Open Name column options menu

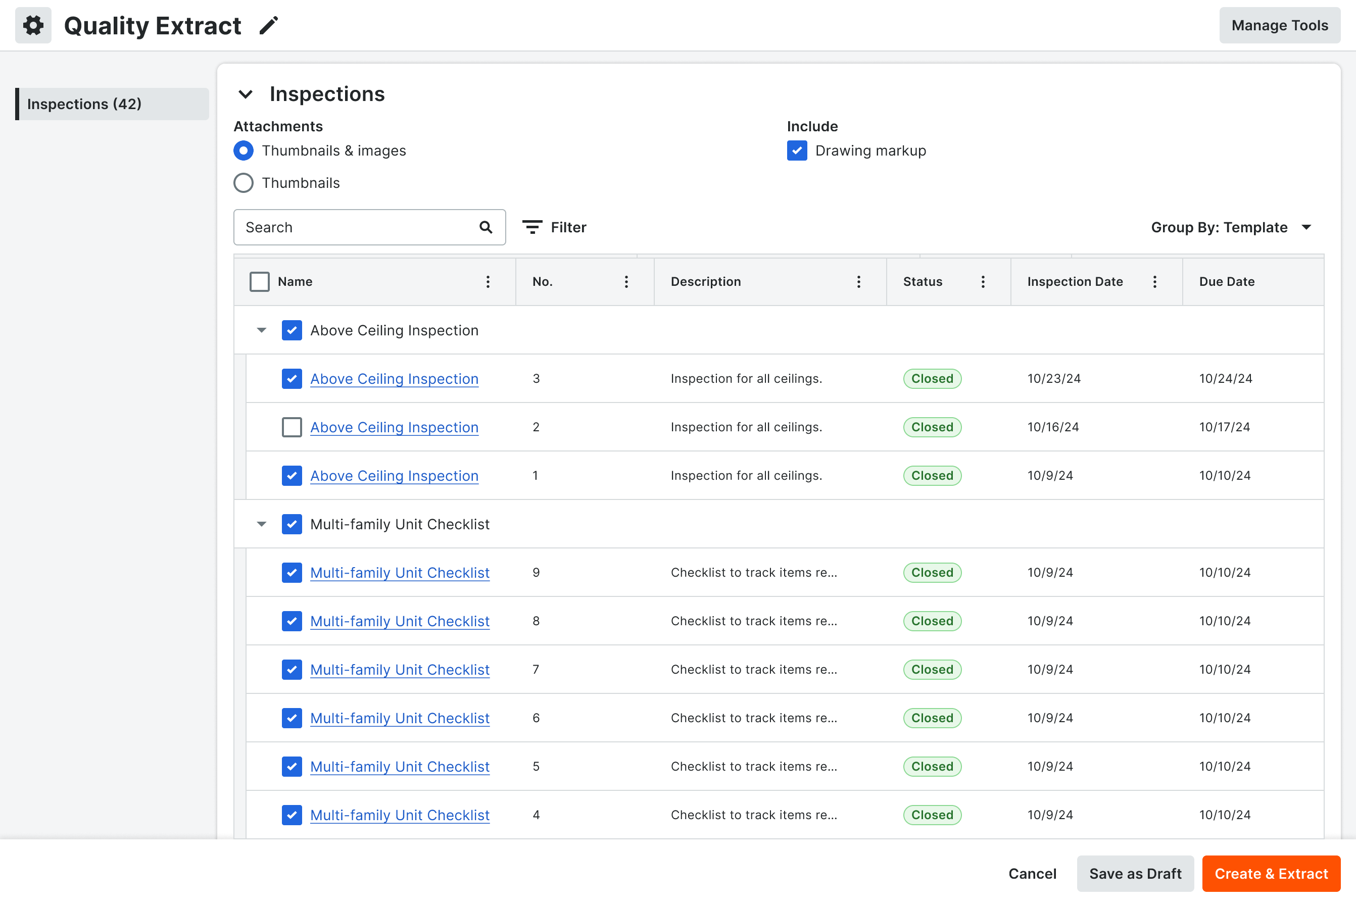pos(488,281)
